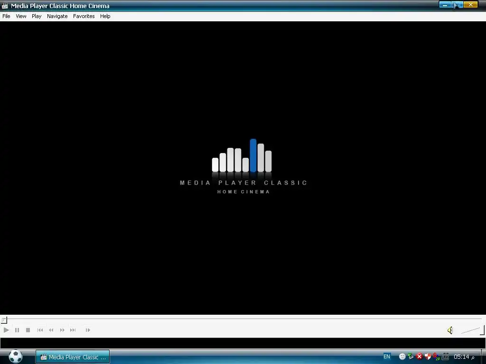Click the MPC Home Cinema logo in video area
This screenshot has width=486, height=364.
click(243, 166)
